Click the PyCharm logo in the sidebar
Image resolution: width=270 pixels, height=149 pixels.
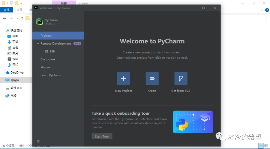pyautogui.click(x=39, y=22)
